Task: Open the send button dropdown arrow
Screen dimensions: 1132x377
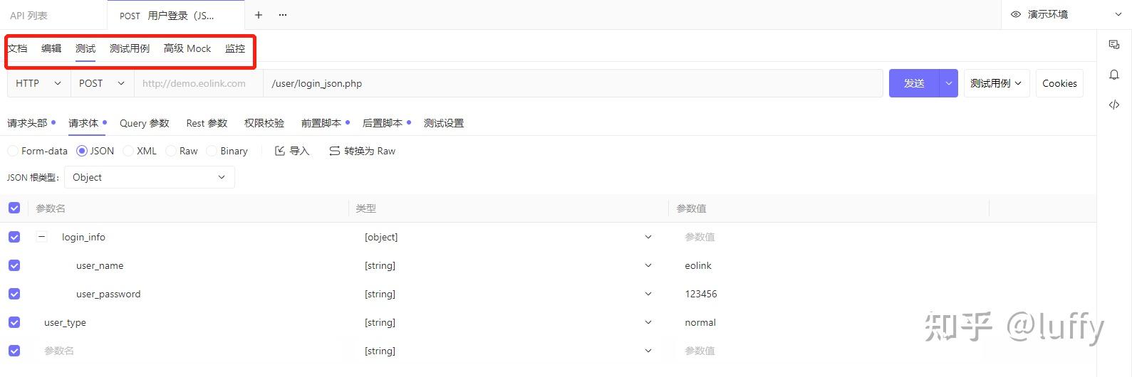Action: pyautogui.click(x=949, y=83)
